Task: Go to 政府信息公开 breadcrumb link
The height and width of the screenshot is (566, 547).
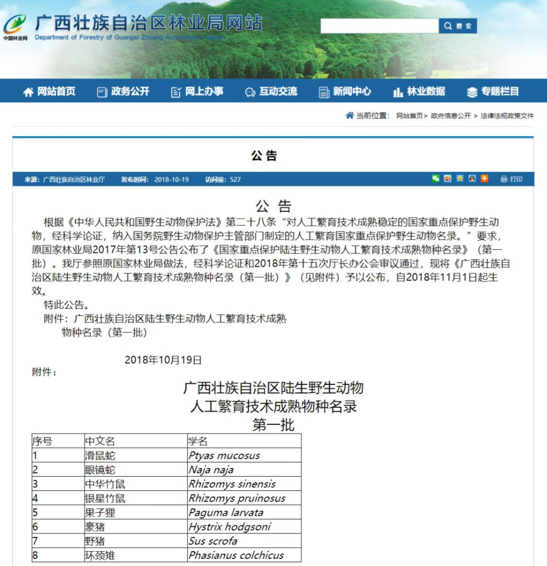Action: (451, 116)
